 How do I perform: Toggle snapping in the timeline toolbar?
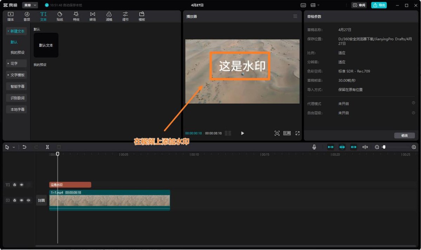[x=341, y=147]
